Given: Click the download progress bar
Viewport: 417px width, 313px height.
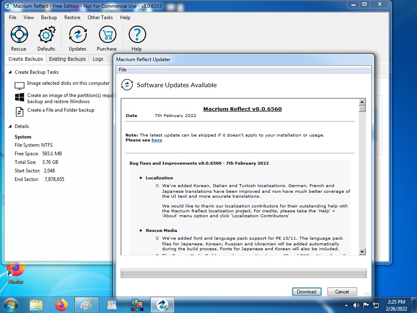Looking at the screenshot, I should [244, 273].
